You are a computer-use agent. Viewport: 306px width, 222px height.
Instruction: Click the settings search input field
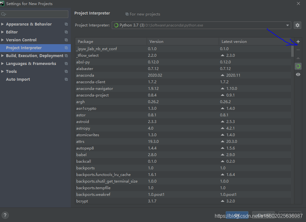(x=34, y=14)
